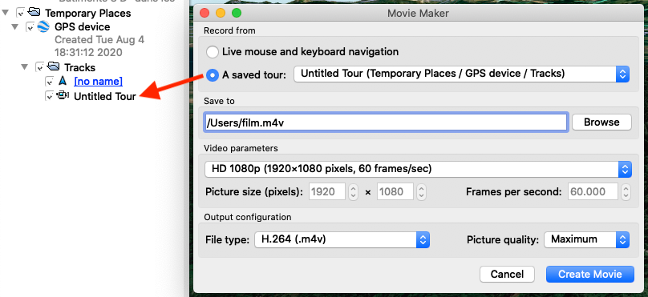Click Create Movie
648x297 pixels.
[x=589, y=275]
